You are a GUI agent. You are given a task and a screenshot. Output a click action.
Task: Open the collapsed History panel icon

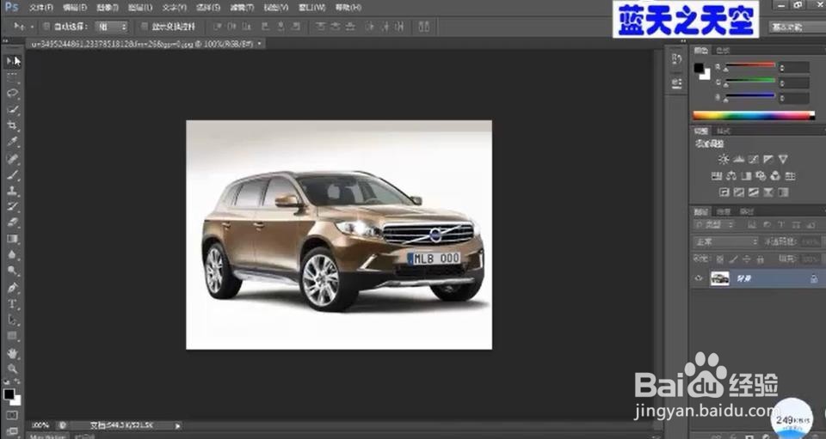coord(677,59)
